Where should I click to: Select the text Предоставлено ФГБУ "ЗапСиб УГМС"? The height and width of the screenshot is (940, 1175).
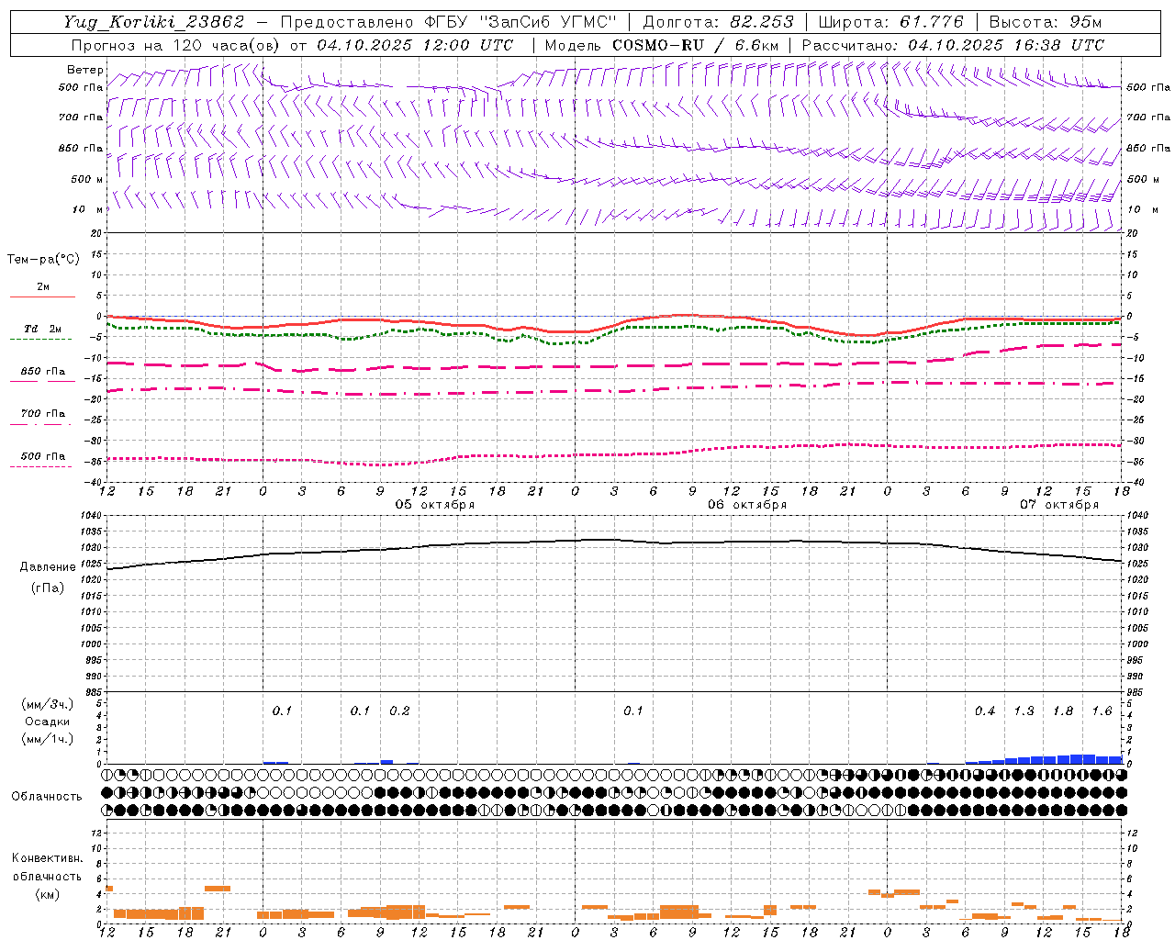pos(448,22)
